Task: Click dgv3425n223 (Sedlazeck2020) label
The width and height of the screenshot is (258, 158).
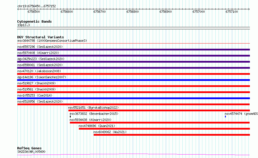Action: 41,59
